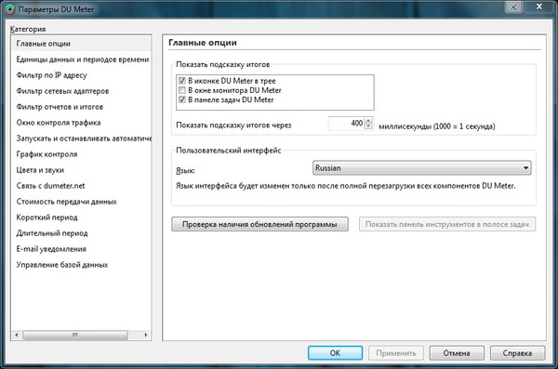The height and width of the screenshot is (369, 558).
Task: Open 'График контроля' category
Action: coord(81,154)
